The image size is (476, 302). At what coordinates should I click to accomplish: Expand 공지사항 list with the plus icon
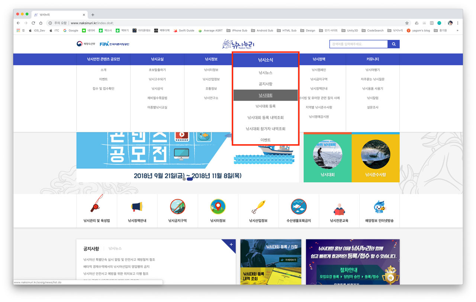[x=231, y=244]
